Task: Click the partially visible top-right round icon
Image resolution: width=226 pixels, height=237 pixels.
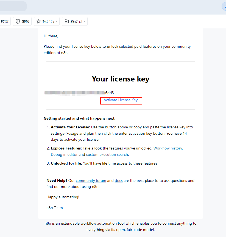Action: [x=224, y=6]
